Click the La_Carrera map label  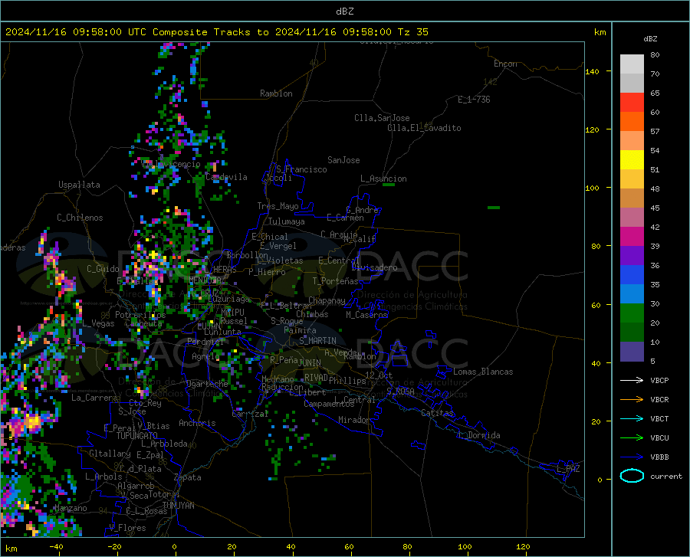pos(94,398)
